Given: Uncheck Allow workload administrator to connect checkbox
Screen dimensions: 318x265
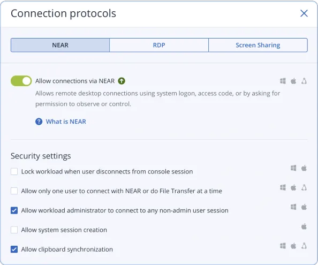Looking at the screenshot, I should click(x=14, y=210).
